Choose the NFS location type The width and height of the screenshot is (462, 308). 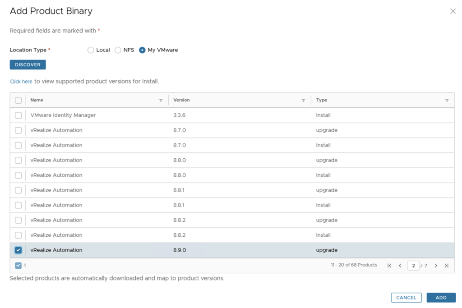tap(118, 50)
